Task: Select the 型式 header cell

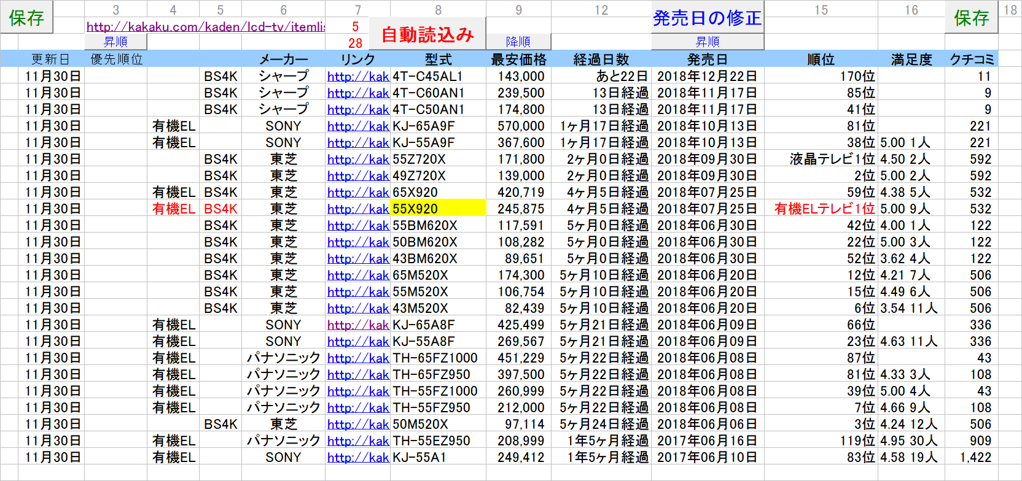Action: tap(438, 59)
